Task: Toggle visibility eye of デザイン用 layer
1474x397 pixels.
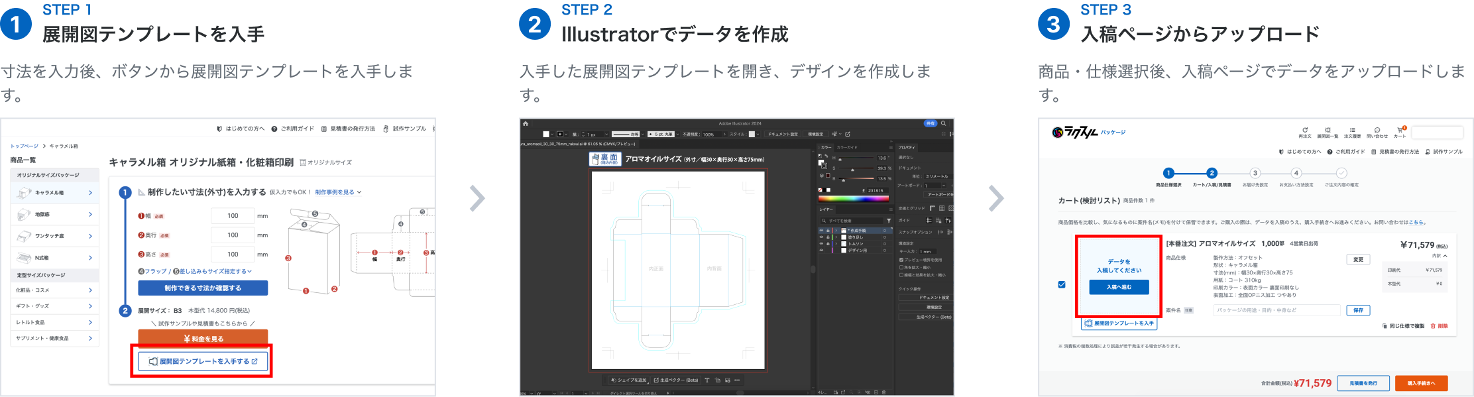Action: coord(821,251)
